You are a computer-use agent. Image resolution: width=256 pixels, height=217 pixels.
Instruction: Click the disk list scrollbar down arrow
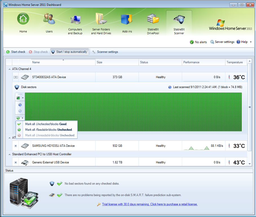pos(250,164)
